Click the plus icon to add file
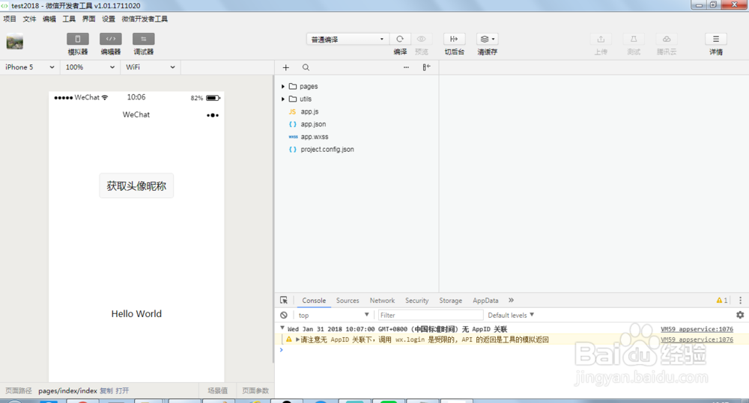The height and width of the screenshot is (403, 749). pyautogui.click(x=285, y=67)
